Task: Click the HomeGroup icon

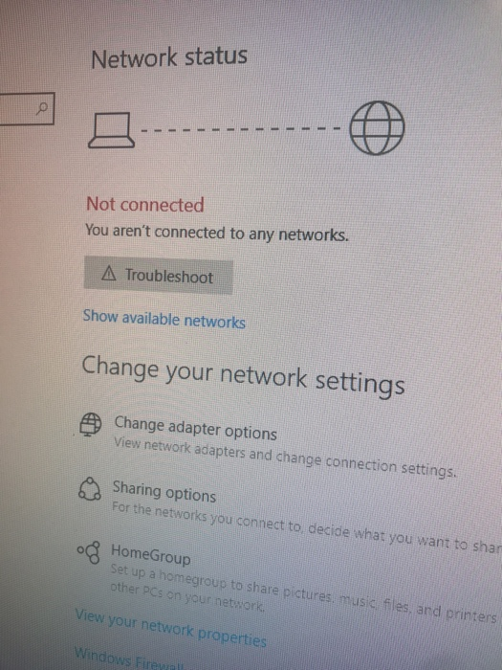Action: [x=89, y=552]
